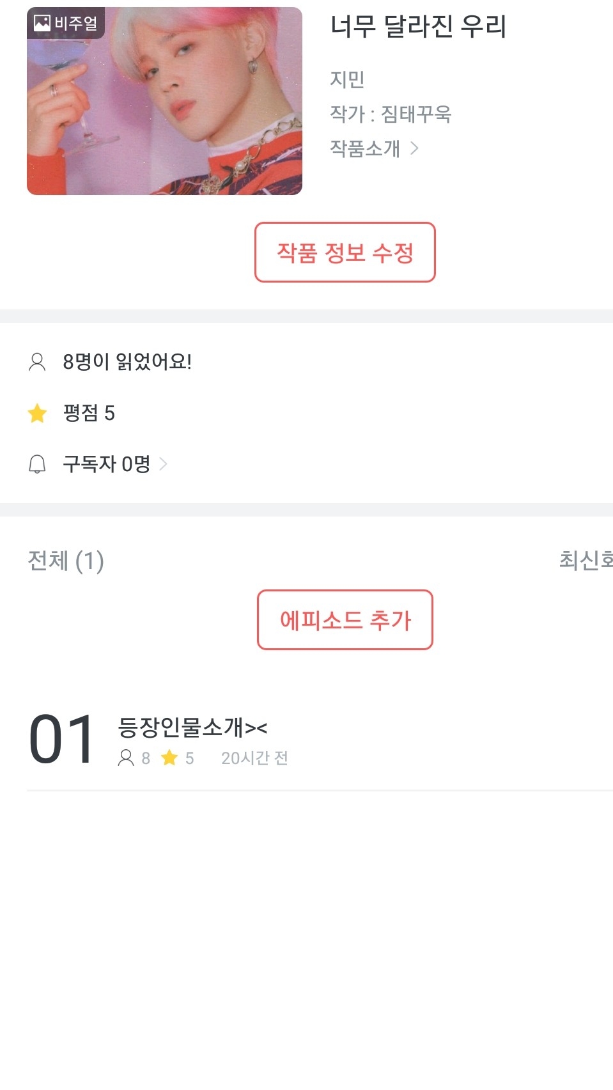The width and height of the screenshot is (613, 1090).
Task: Open subscriber list via chevron after 구독자 0명
Action: pos(163,463)
